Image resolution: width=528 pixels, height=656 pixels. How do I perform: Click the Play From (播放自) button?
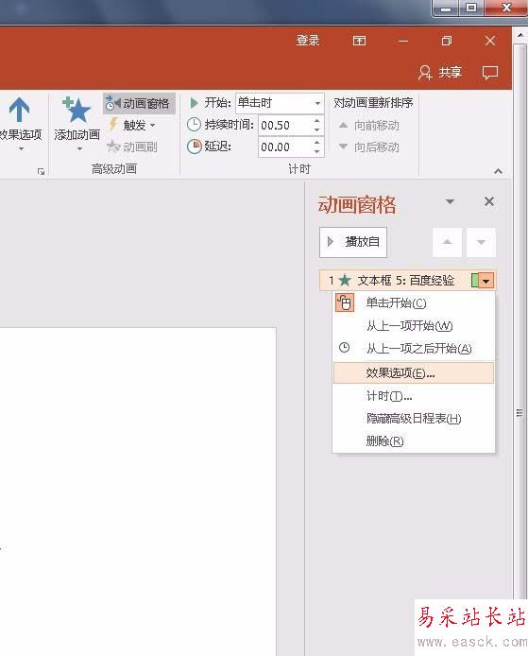pos(353,242)
